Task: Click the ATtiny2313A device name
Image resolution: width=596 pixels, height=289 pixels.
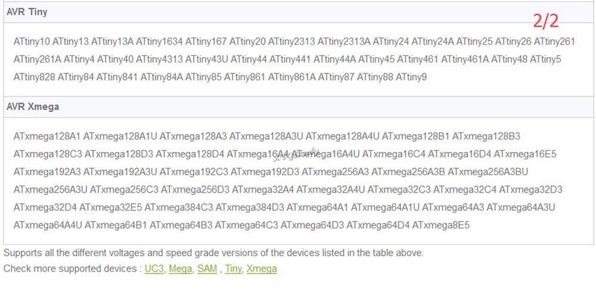Action: point(344,42)
